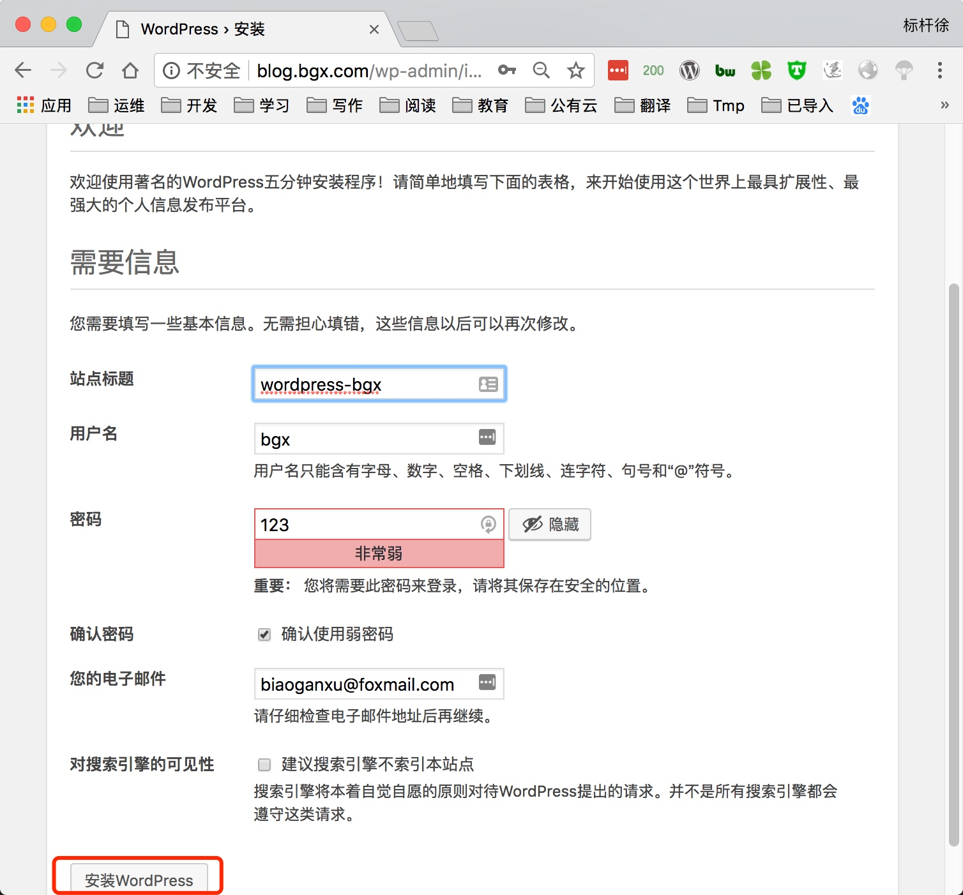963x895 pixels.
Task: Open the 翻译 bookmark folder
Action: [x=642, y=105]
